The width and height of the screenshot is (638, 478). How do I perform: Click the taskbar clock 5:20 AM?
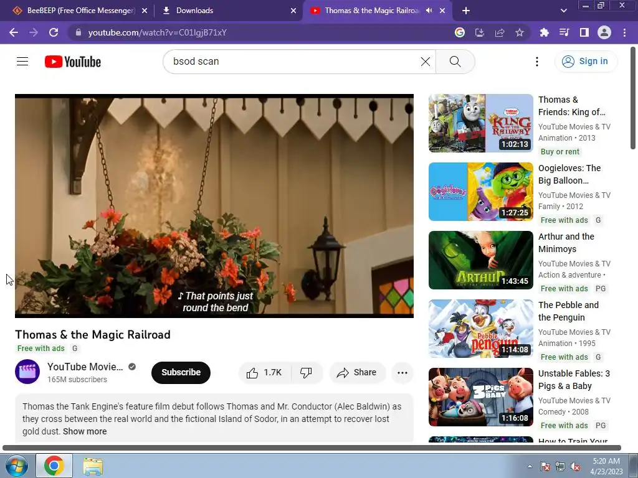(x=606, y=461)
